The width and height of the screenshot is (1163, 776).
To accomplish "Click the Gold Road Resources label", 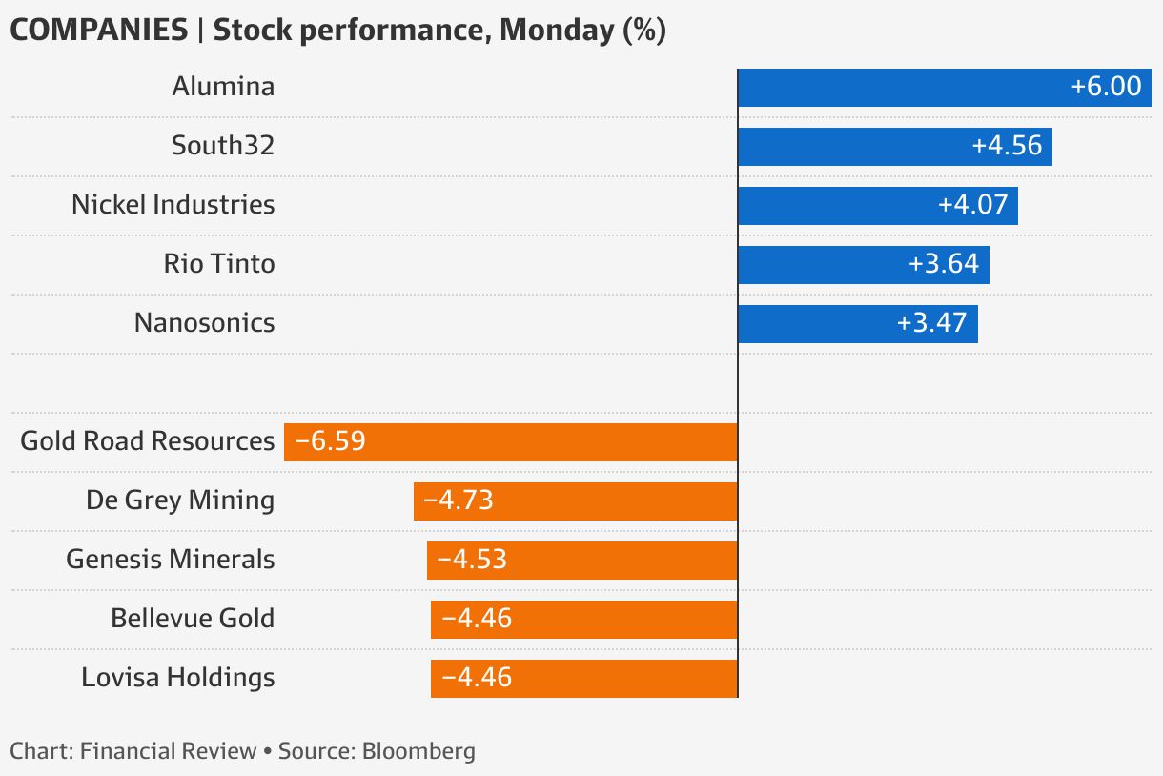I will click(x=148, y=441).
